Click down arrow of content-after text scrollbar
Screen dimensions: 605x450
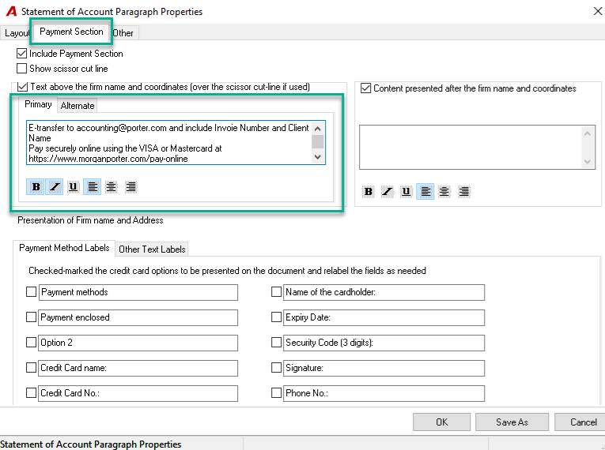coord(588,161)
